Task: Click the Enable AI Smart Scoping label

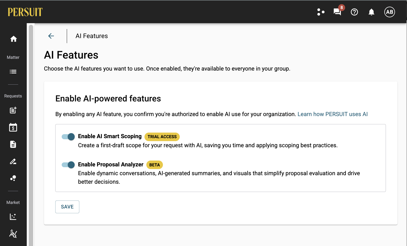Action: point(110,136)
